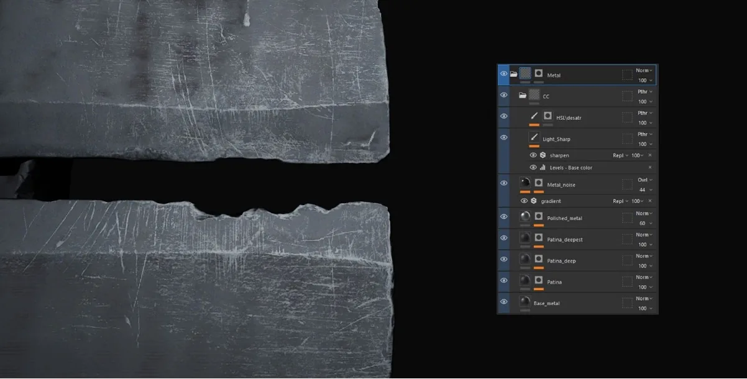Remove the gradient effect with X

tap(650, 201)
